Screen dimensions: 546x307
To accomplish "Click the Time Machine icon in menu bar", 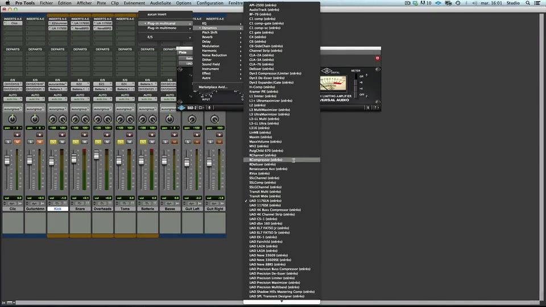I will tap(458, 3).
